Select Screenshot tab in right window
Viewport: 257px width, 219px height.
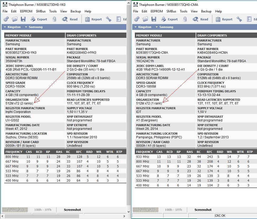pyautogui.click(x=203, y=210)
